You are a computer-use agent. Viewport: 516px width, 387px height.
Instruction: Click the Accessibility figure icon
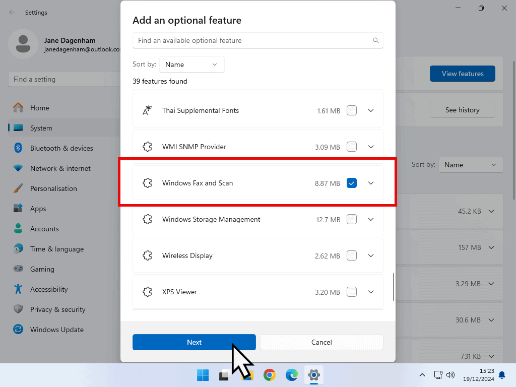(x=18, y=289)
